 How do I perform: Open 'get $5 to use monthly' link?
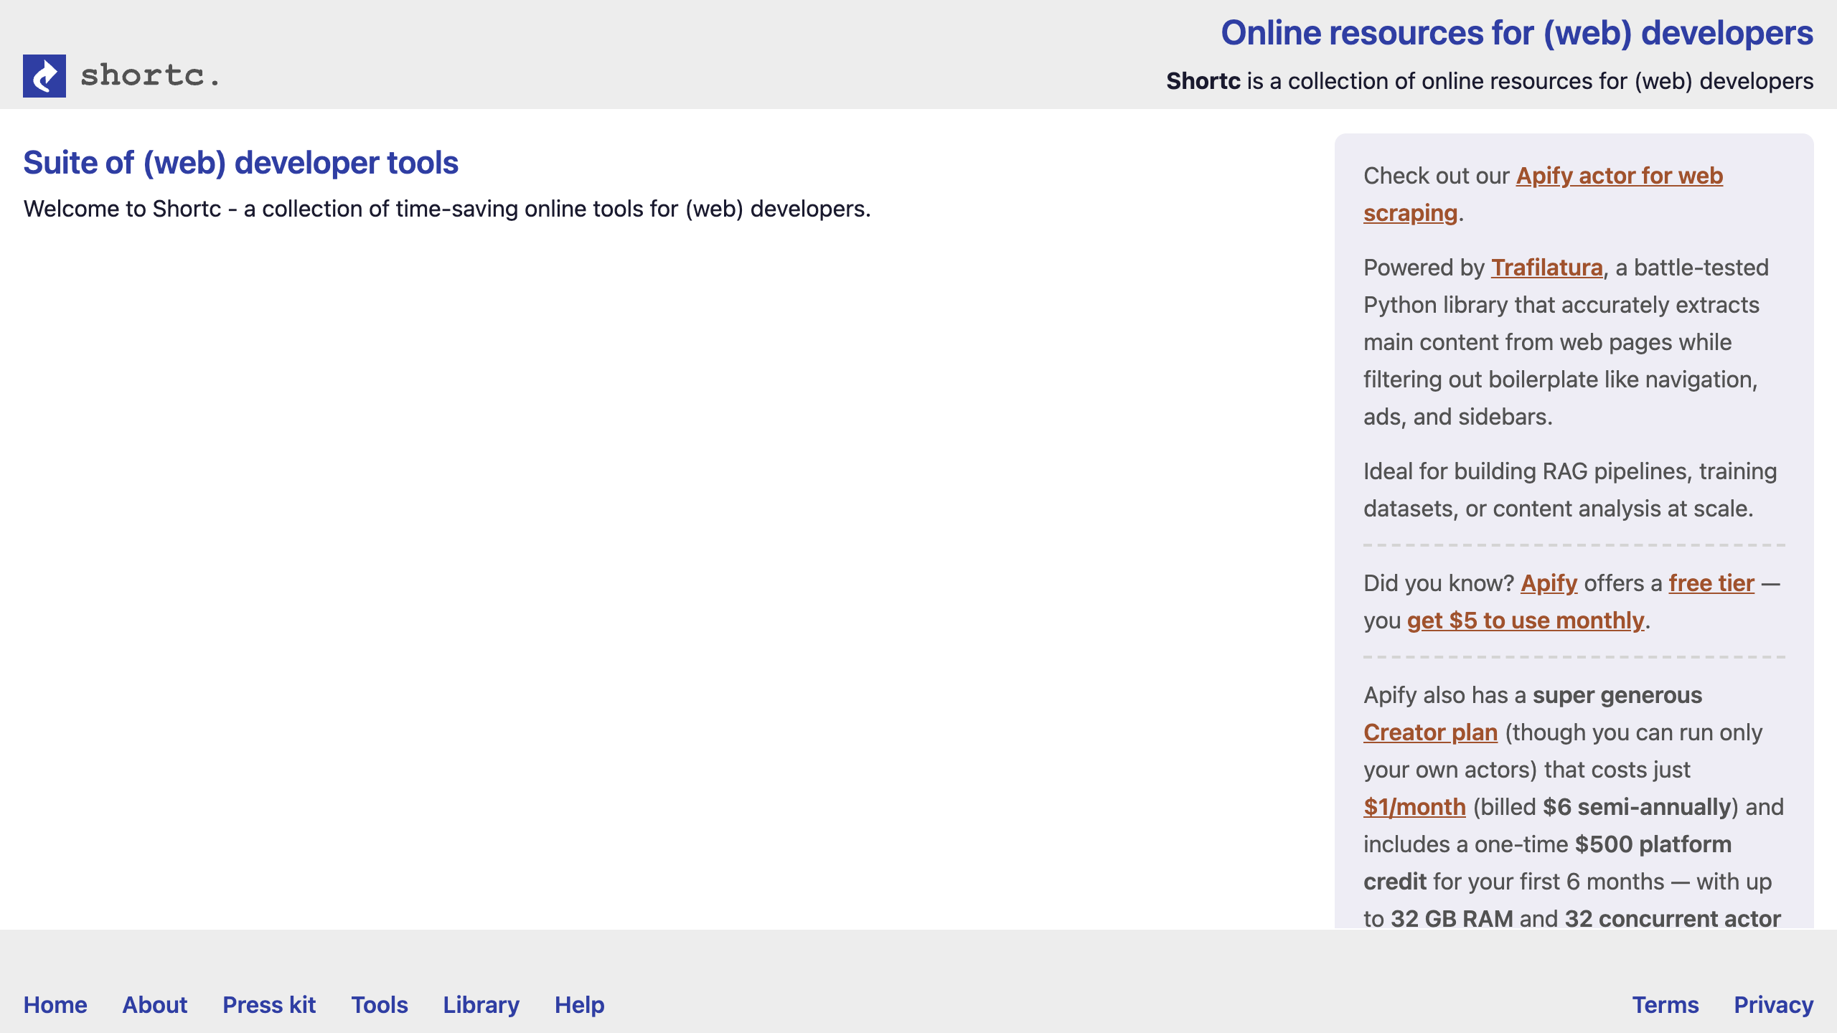pyautogui.click(x=1525, y=621)
